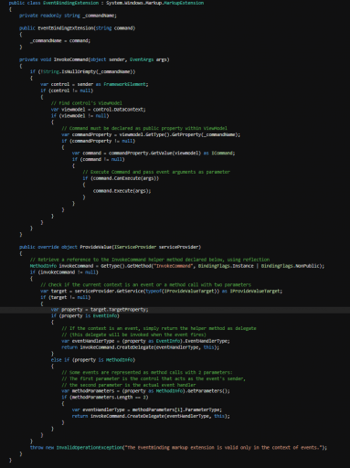The image size is (350, 468).
Task: Click the System.Windows.Markup.MarkupExtension base class name
Action: click(x=154, y=3)
